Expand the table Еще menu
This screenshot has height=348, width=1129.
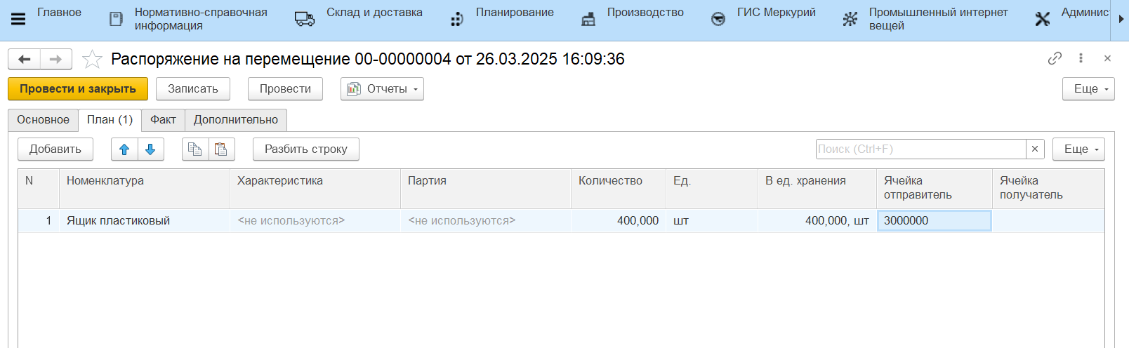(x=1078, y=149)
